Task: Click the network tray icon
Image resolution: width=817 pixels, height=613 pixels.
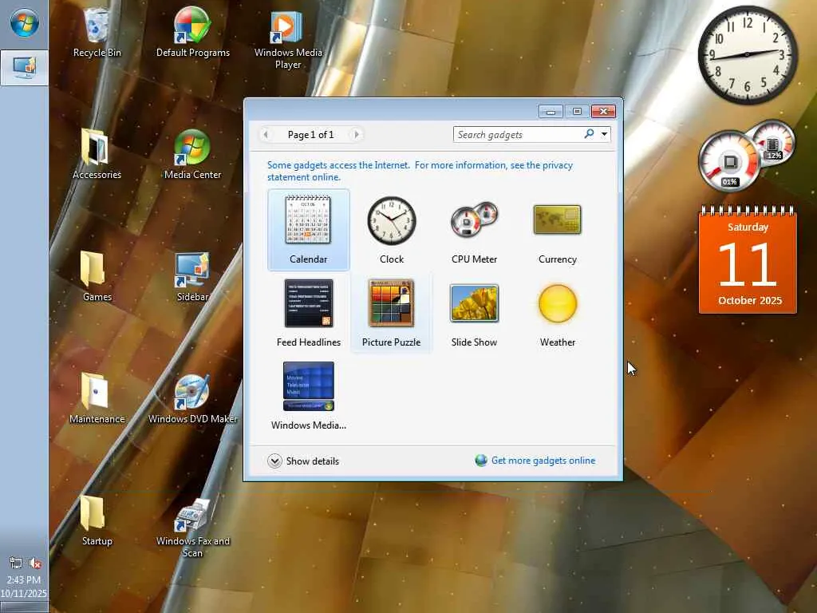Action: [16, 563]
